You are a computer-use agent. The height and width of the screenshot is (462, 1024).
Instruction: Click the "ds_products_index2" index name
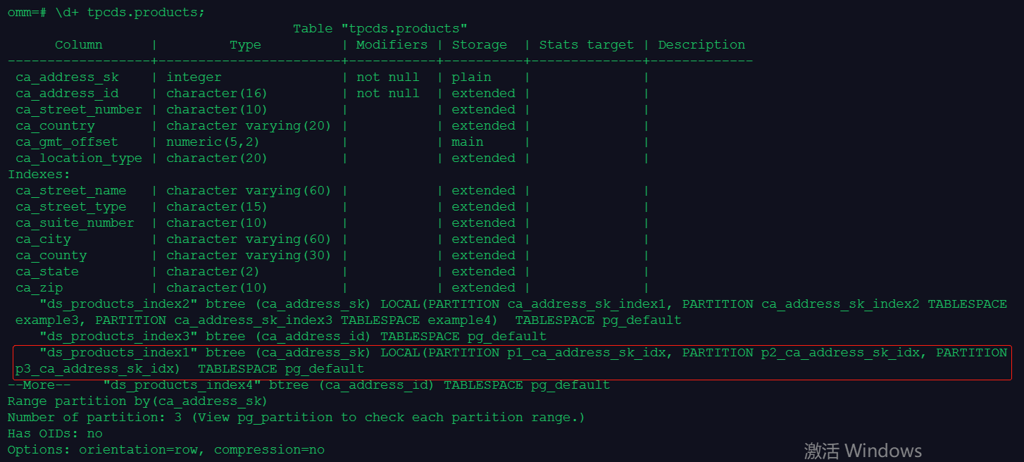pos(118,304)
